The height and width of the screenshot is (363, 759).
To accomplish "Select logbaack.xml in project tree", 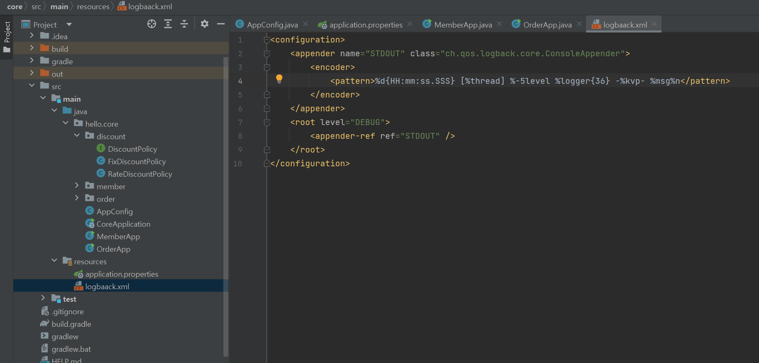I will [107, 286].
